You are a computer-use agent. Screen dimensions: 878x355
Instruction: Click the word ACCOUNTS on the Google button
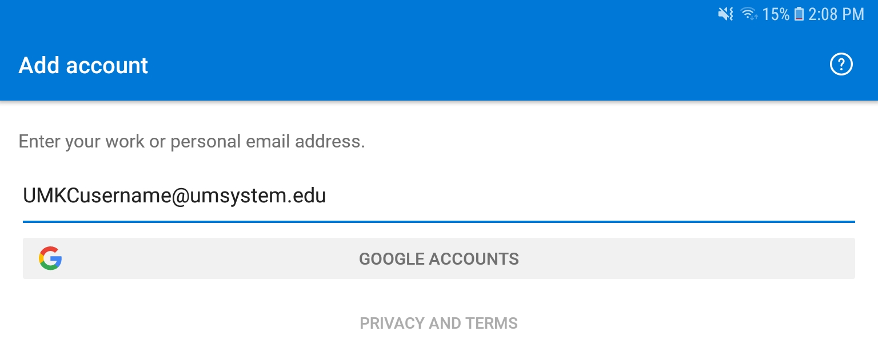click(x=474, y=259)
